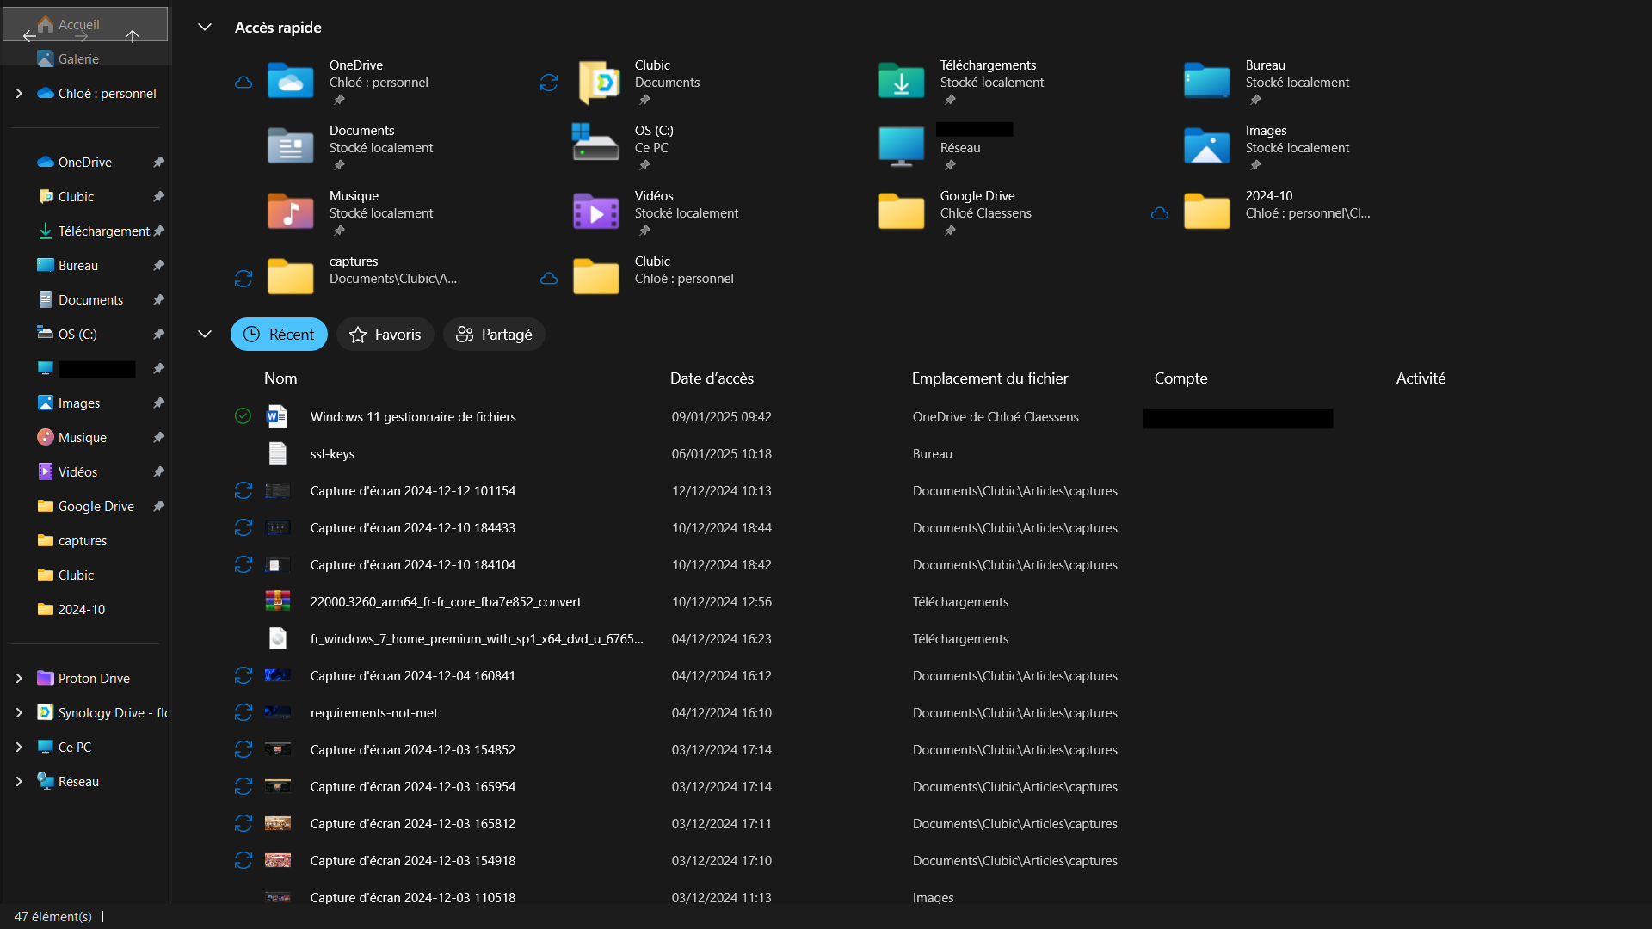Screen dimensions: 1652x929
Task: Open the OS (C:) drive icon
Action: point(595,144)
